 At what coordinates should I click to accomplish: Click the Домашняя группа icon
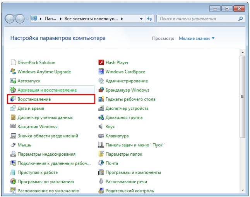101,117
